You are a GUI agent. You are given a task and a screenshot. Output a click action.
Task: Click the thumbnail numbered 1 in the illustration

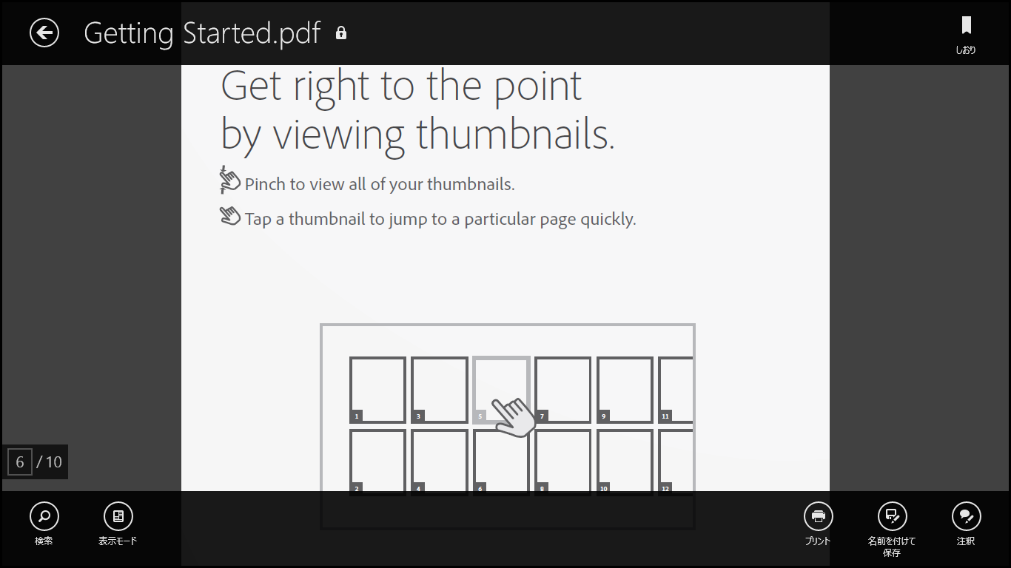(377, 390)
